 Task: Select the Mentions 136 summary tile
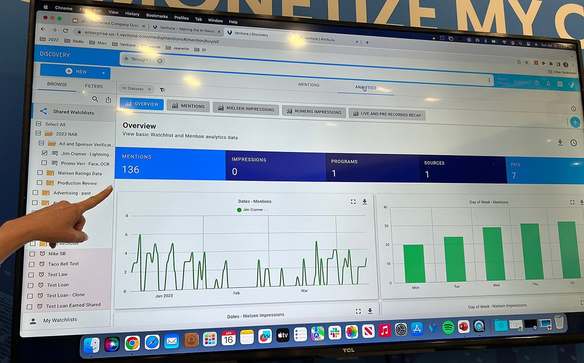(x=170, y=163)
